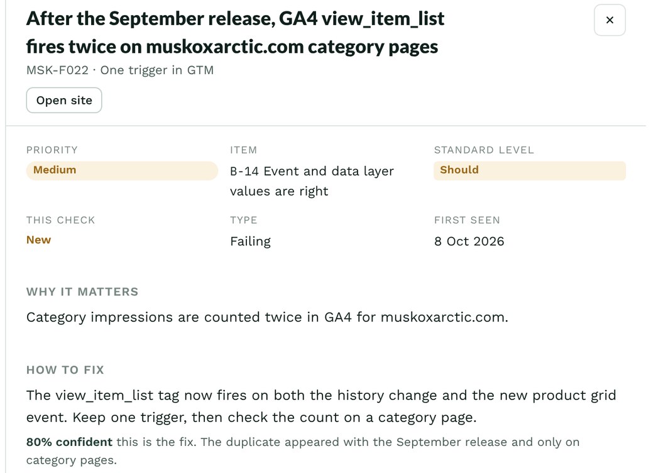Image resolution: width=651 pixels, height=473 pixels.
Task: Select the Medium priority badge
Action: [x=122, y=170]
